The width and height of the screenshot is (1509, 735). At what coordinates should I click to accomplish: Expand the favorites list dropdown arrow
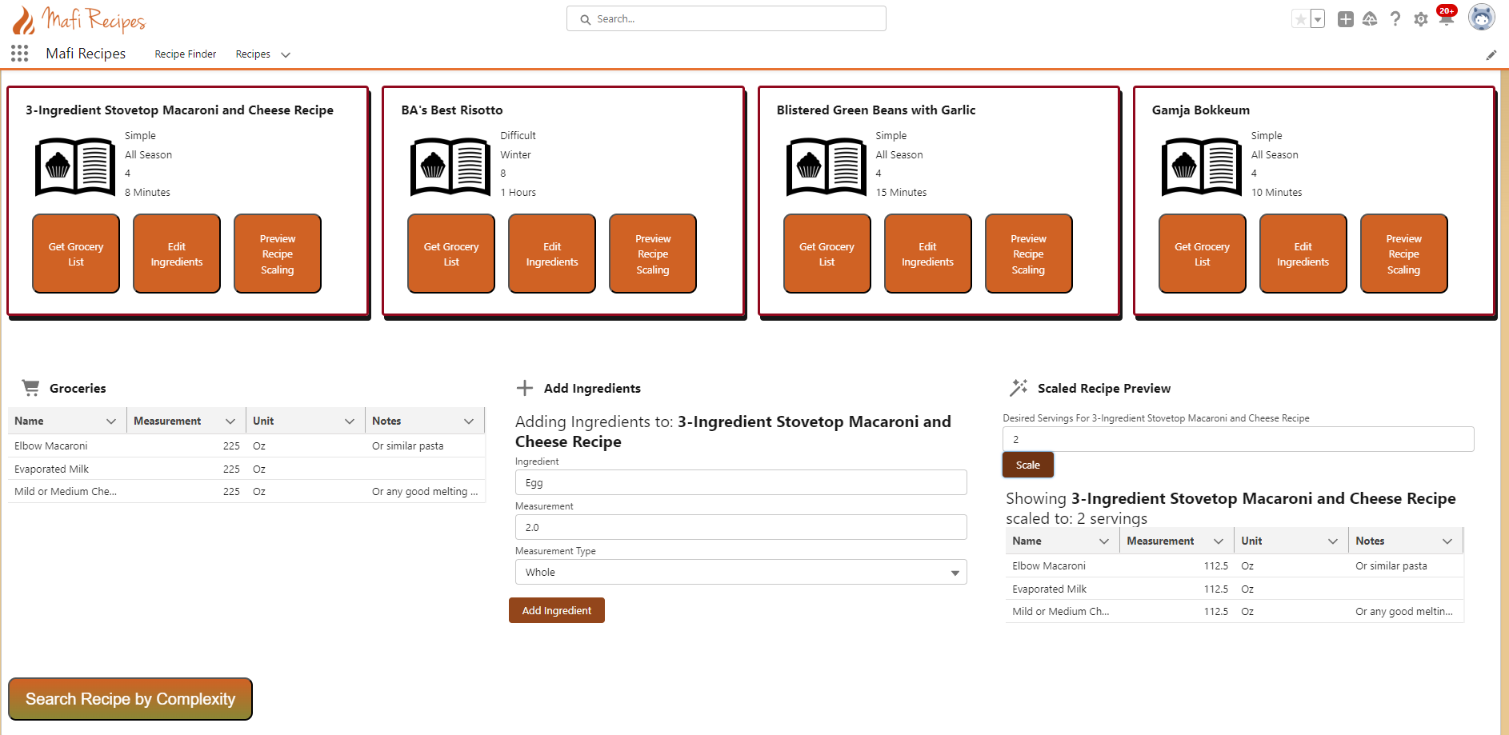pyautogui.click(x=1318, y=19)
